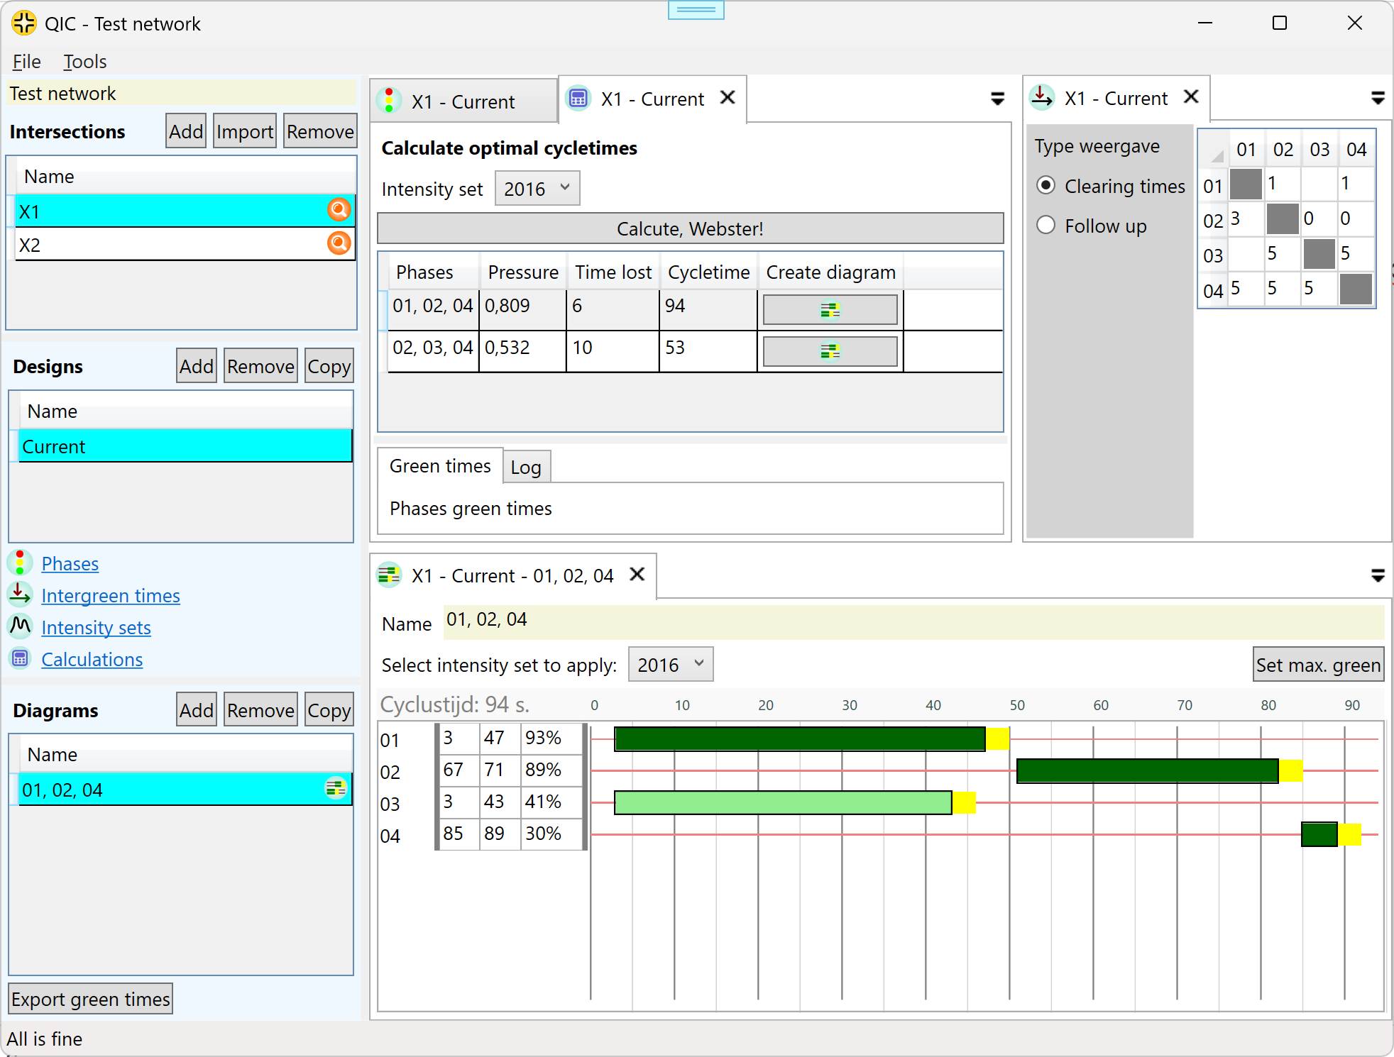
Task: Click Add button in Designs section
Action: coord(197,366)
